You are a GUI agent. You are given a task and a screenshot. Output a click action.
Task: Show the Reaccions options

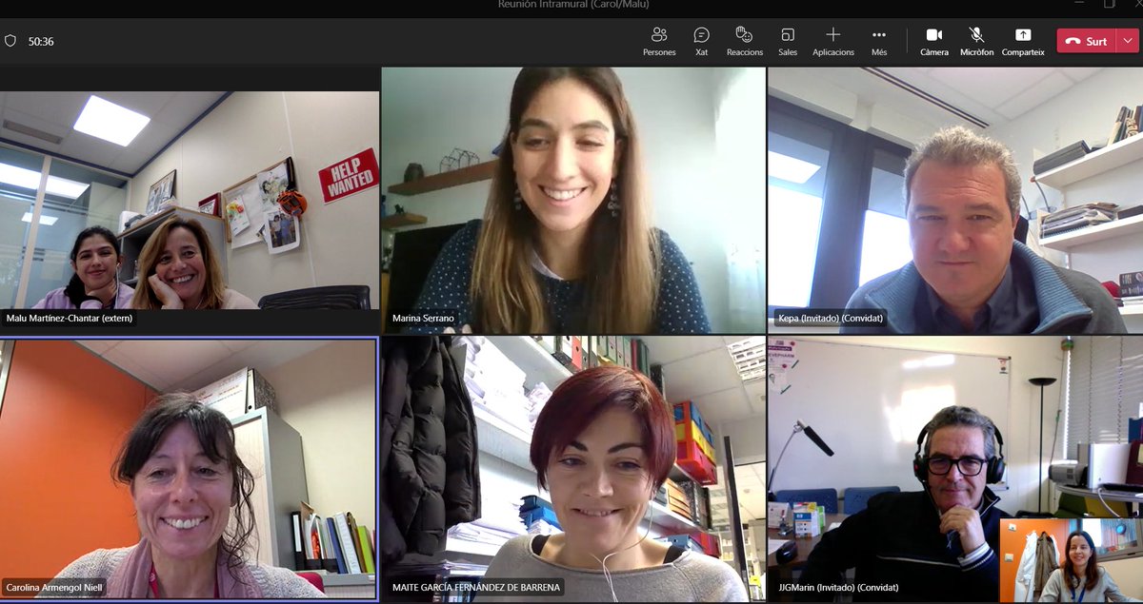click(744, 41)
